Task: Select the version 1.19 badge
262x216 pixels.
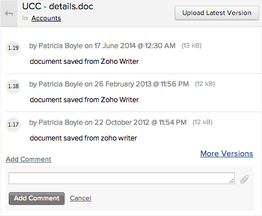Action: click(13, 48)
